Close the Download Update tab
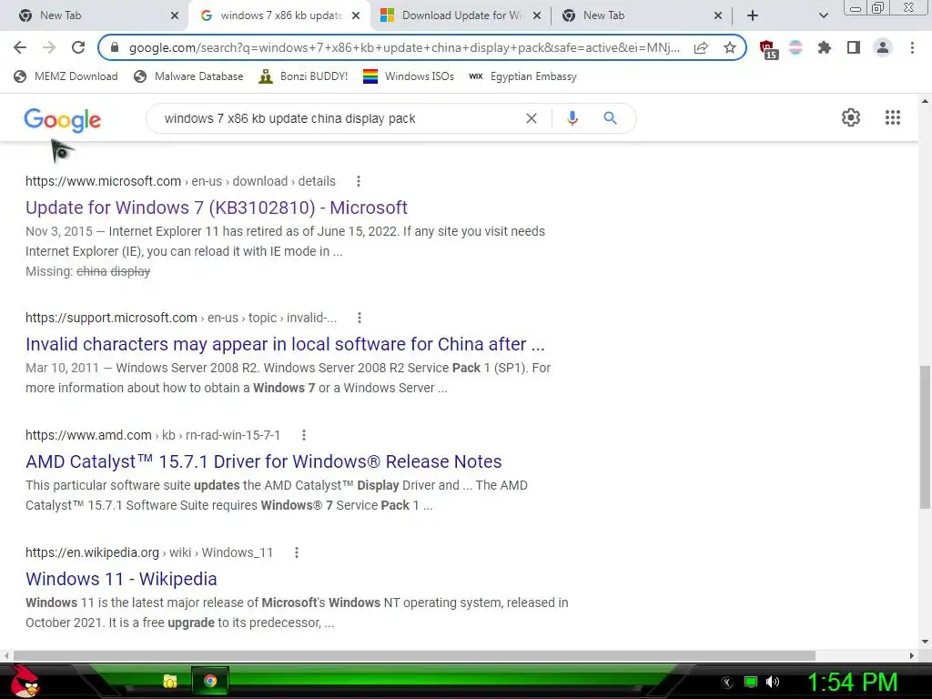Screen dimensions: 932x699 (x=537, y=16)
